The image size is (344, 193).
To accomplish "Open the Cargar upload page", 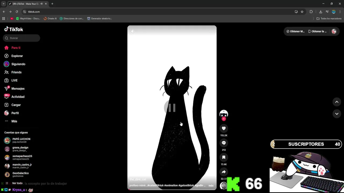I will [12, 105].
